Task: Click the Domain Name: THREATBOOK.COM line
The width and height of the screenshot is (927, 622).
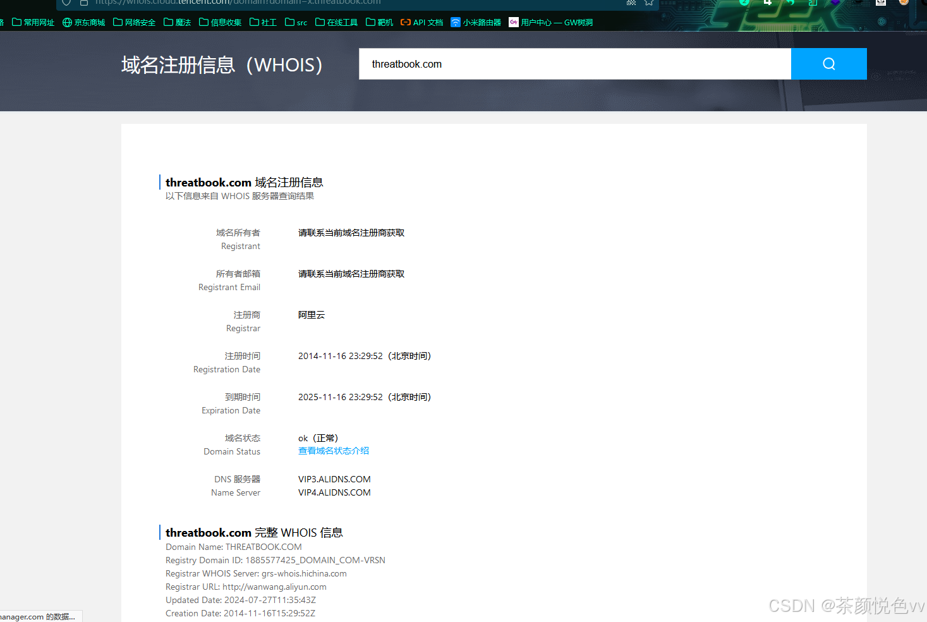Action: pyautogui.click(x=234, y=547)
